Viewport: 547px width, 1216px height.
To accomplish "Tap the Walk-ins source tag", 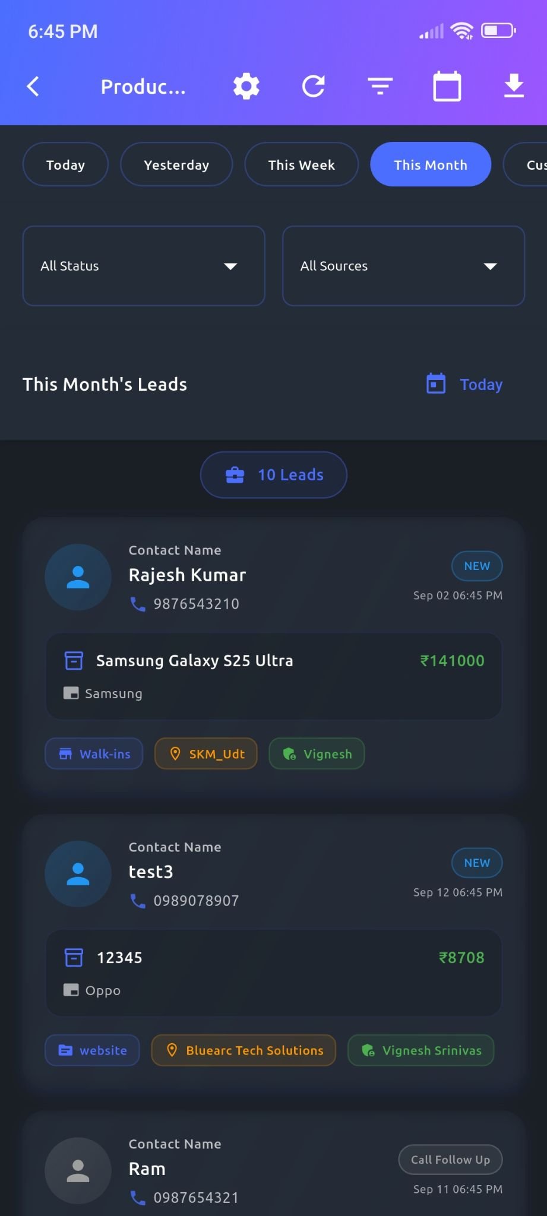I will click(94, 753).
